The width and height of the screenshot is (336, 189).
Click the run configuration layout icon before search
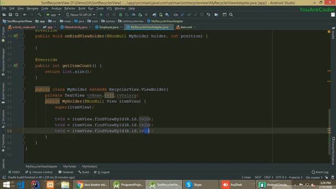[224, 15]
